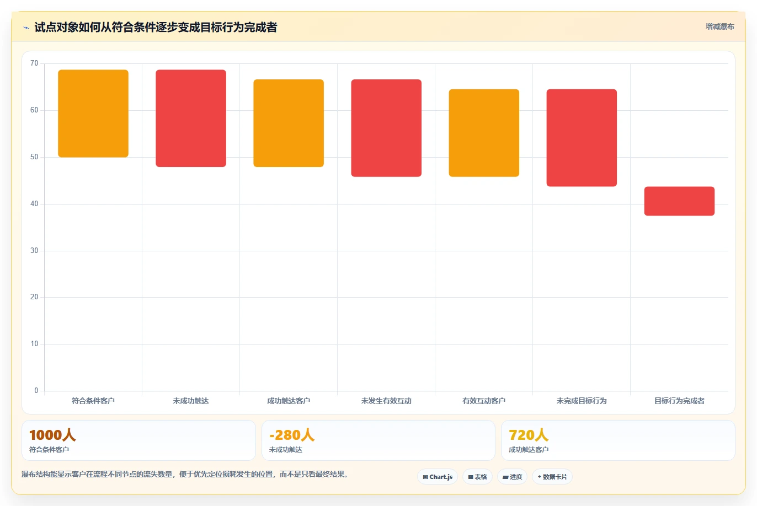Click the footnote text starting 瀑布结构能显示
The width and height of the screenshot is (757, 506).
click(x=186, y=474)
